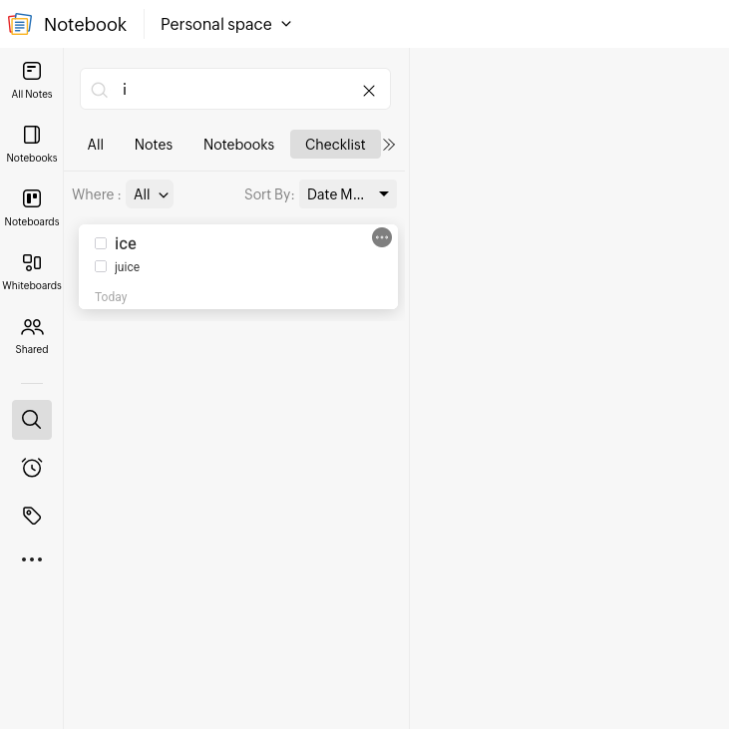Go to Noteboards view
This screenshot has height=729, width=729.
32,206
